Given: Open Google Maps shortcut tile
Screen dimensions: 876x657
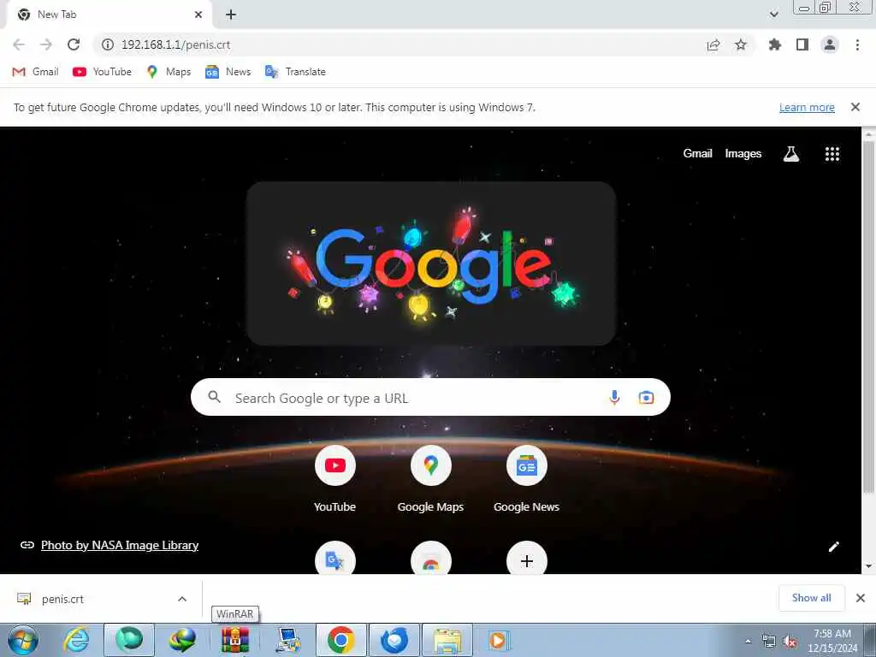Looking at the screenshot, I should 431,479.
